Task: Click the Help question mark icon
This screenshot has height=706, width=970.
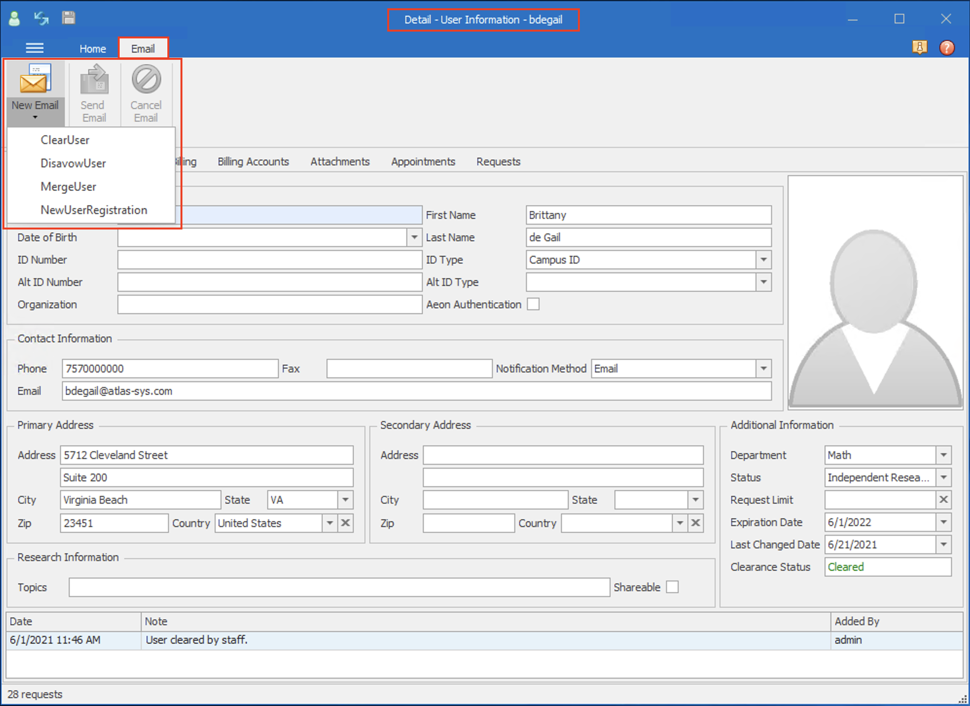Action: [947, 48]
